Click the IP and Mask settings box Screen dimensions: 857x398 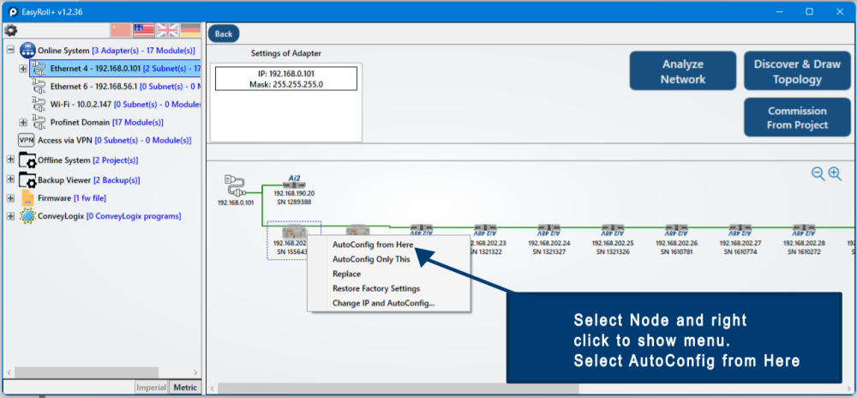pos(286,79)
